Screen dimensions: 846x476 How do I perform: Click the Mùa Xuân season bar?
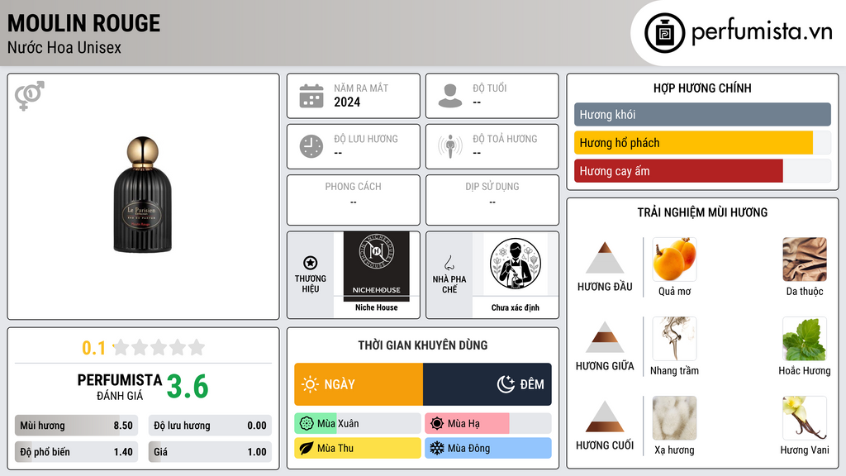pyautogui.click(x=357, y=424)
